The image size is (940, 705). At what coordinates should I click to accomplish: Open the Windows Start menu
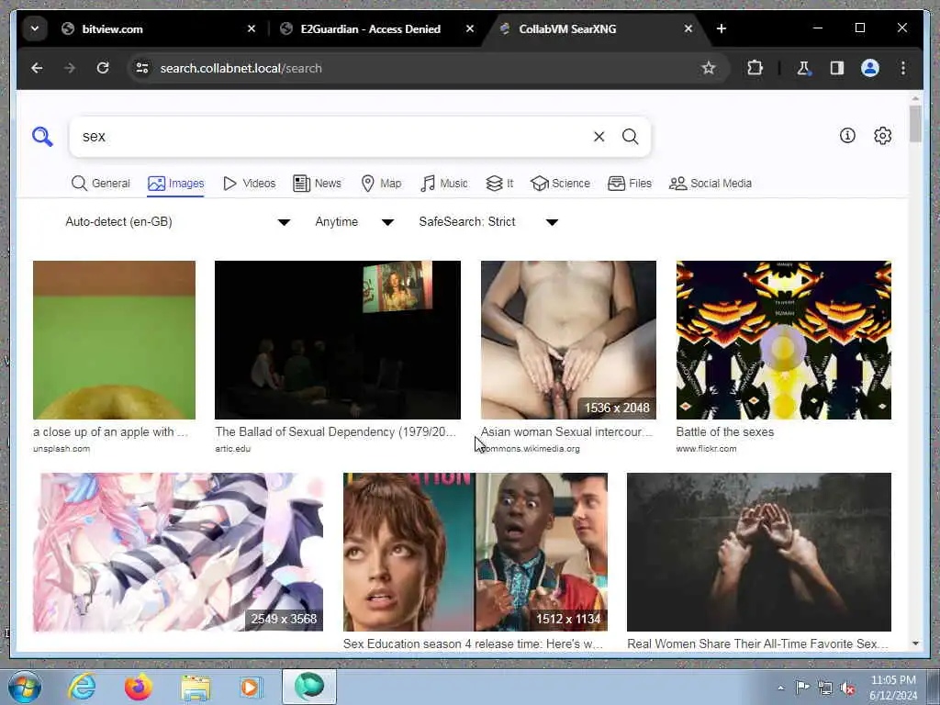point(24,687)
